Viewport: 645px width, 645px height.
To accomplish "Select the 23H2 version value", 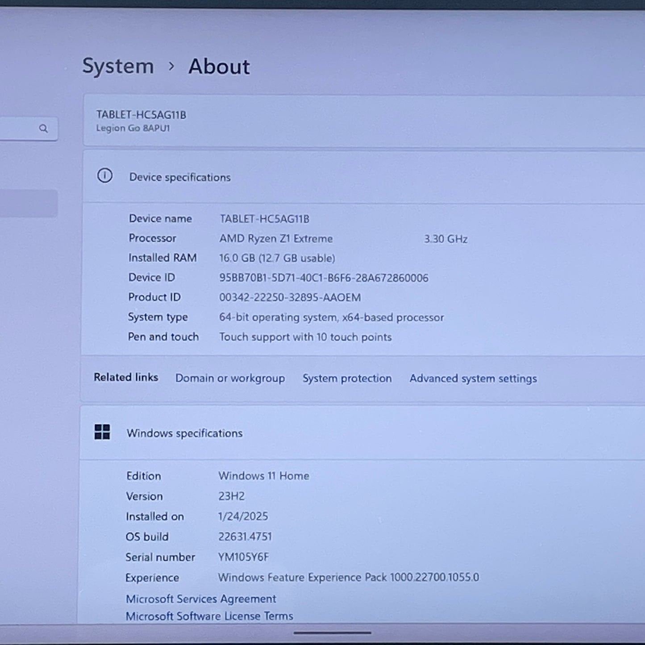I will coord(231,496).
